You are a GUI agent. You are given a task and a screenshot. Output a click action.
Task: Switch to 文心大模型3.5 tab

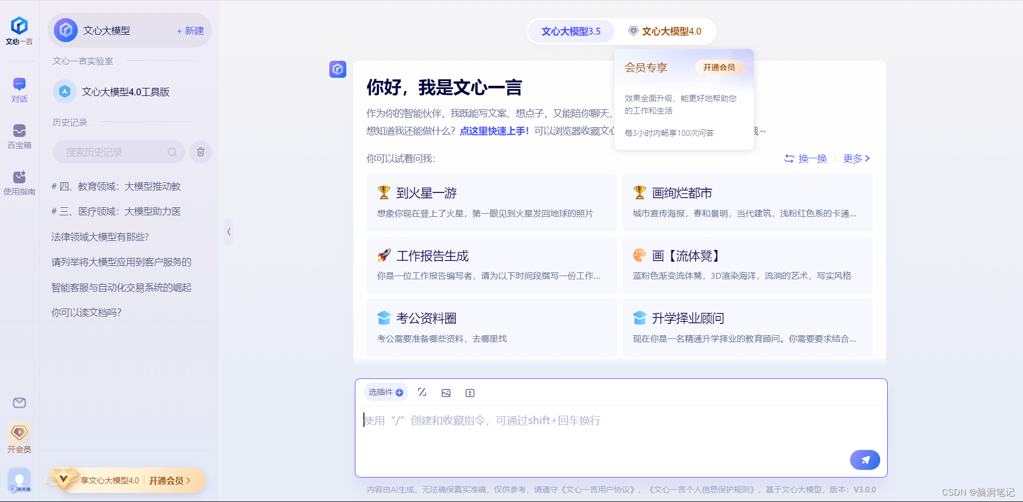click(571, 31)
